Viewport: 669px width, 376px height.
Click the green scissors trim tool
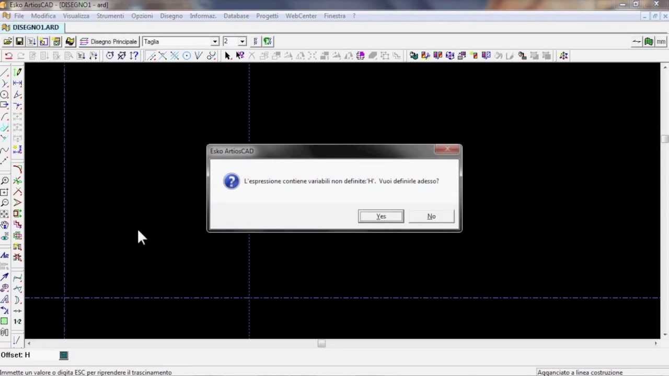point(17,181)
